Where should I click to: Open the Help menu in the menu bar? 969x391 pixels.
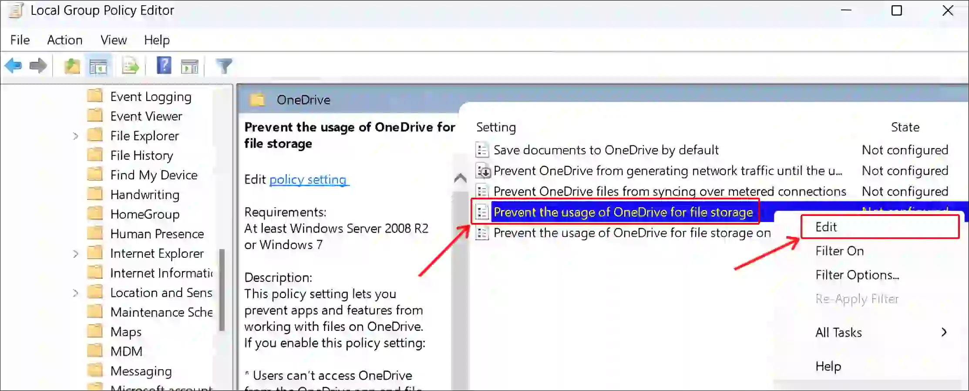[157, 40]
